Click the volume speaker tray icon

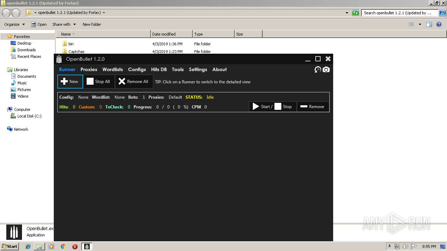[x=405, y=246]
